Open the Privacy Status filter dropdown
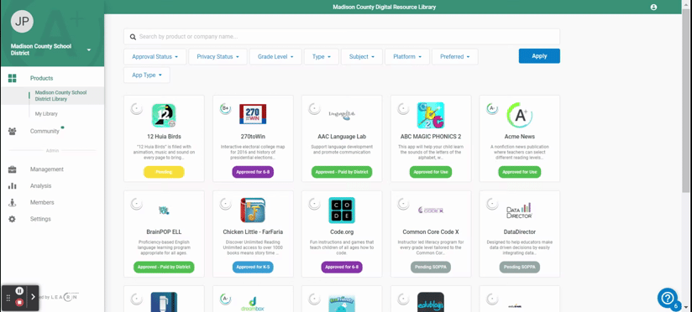This screenshot has height=312, width=692. click(x=218, y=57)
